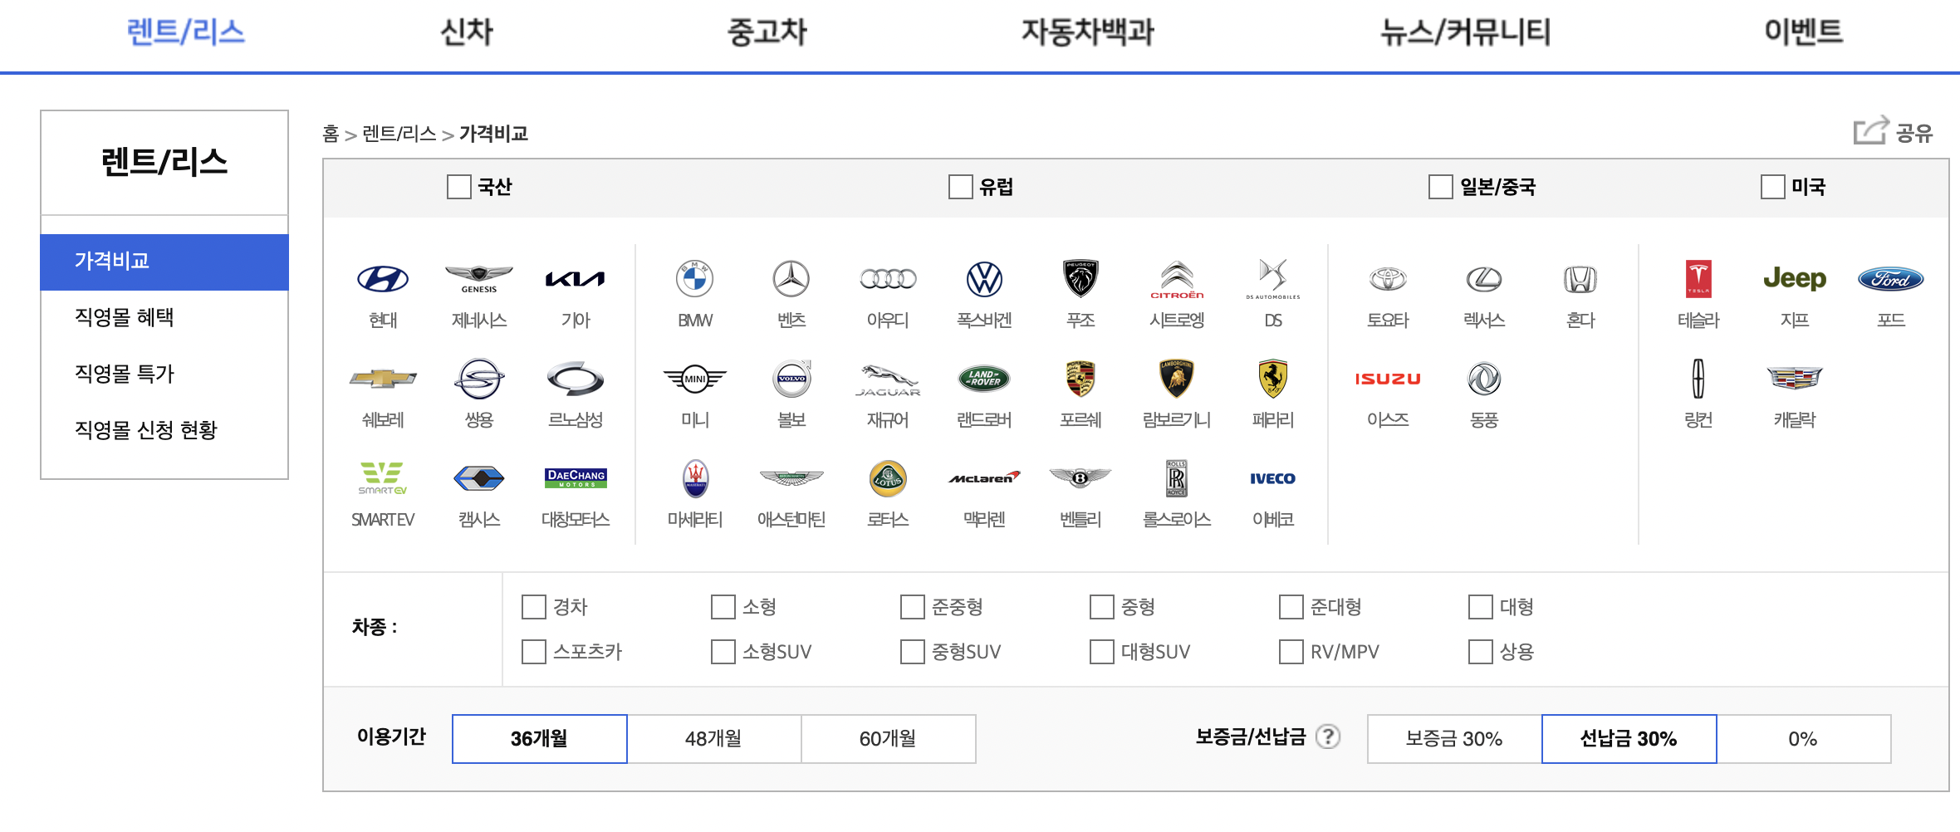Choose the Kia logo
Viewport: 1960px width, 832px height.
pos(576,279)
